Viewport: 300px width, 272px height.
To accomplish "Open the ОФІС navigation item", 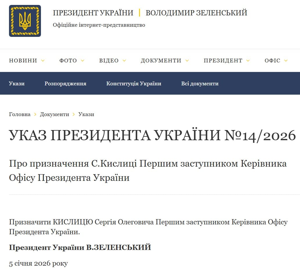I will [x=272, y=61].
